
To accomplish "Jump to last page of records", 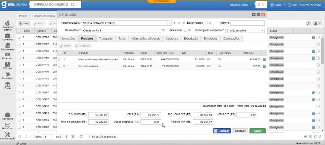I will [73, 137].
